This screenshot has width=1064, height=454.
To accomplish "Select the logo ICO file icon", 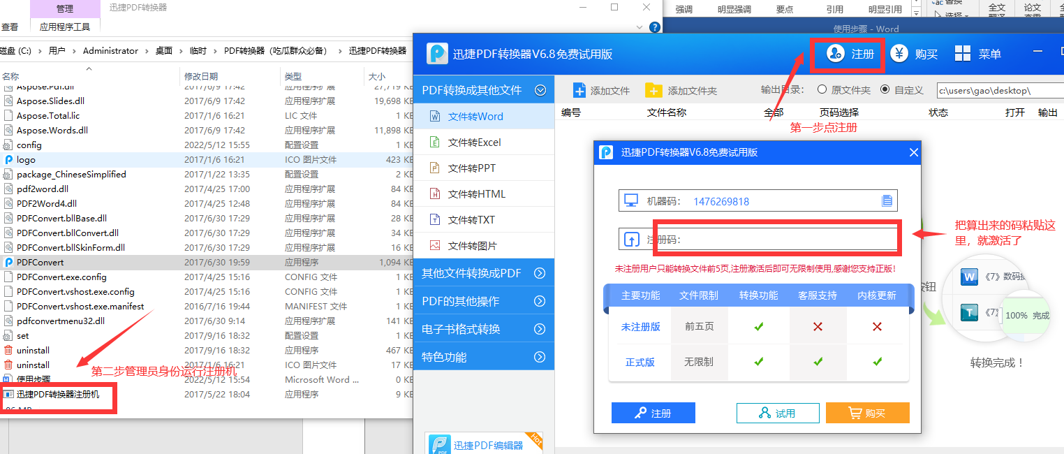I will 8,159.
